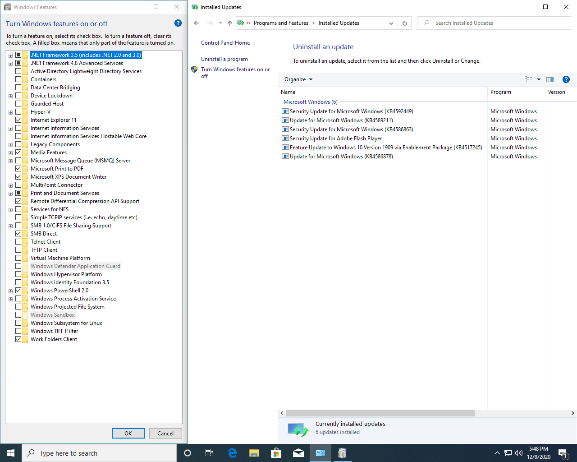Click Back arrow in Installed Updates
Screen dimensions: 577x462
tap(197, 23)
